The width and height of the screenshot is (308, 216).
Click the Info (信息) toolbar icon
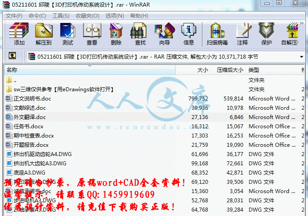(x=189, y=34)
